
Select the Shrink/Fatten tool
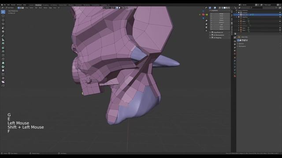[x=3, y=78]
